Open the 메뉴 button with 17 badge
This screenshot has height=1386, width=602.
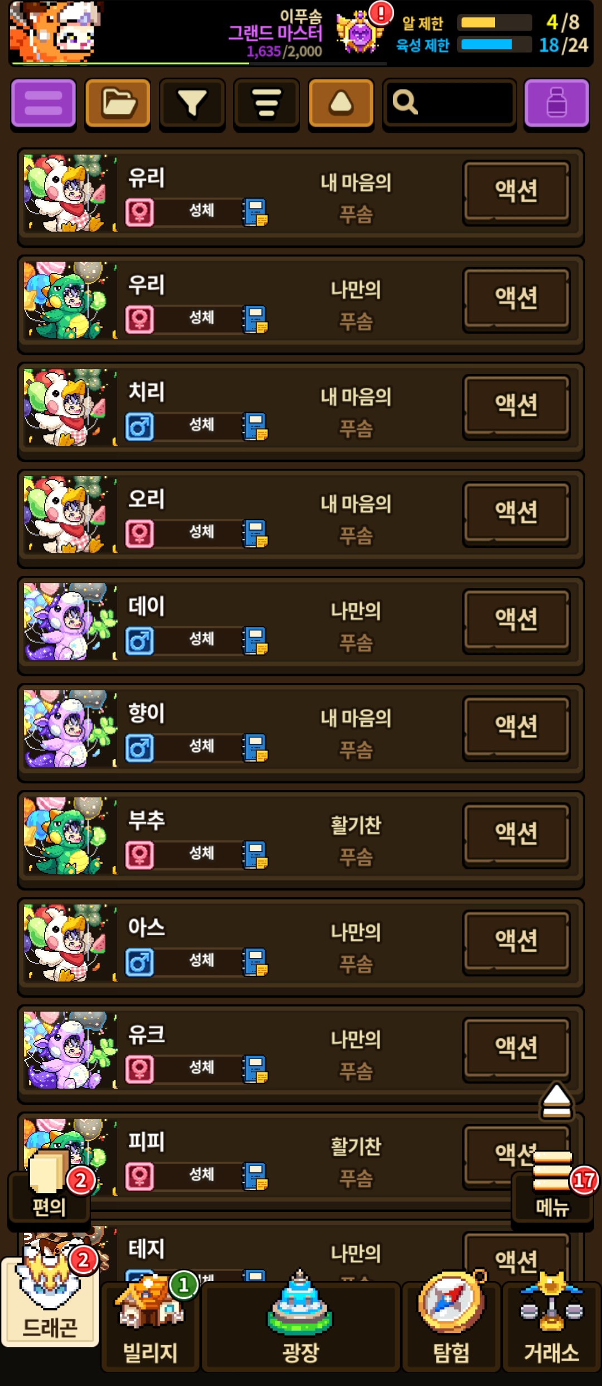click(552, 1188)
